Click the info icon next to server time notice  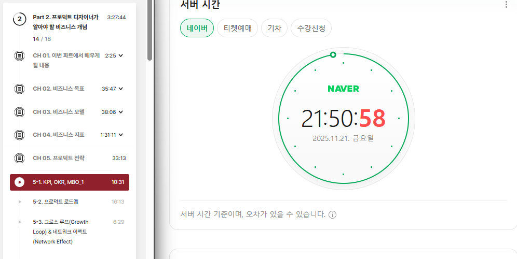tap(333, 215)
